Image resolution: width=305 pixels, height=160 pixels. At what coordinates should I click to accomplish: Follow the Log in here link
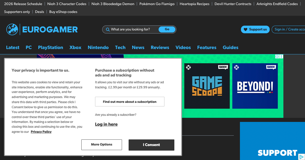106,124
